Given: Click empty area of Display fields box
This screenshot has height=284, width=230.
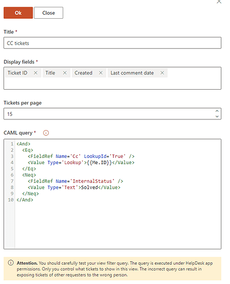Looking at the screenshot, I should (x=112, y=83).
